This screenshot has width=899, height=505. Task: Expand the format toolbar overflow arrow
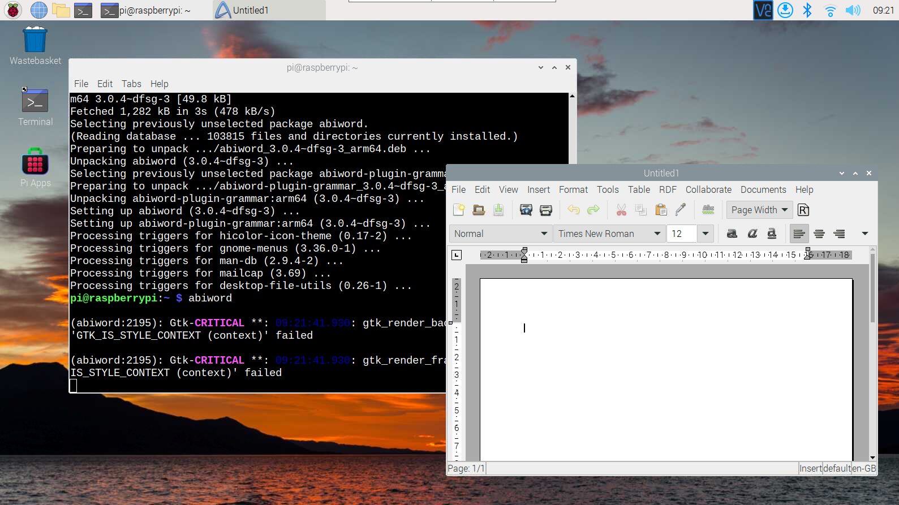[864, 234]
